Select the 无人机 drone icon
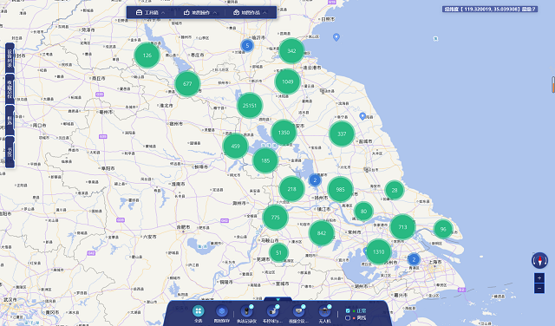Screen dimensions: 555x326 (x=324, y=311)
